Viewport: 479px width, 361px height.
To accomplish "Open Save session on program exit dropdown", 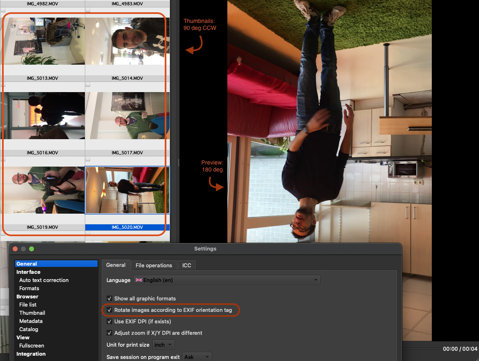I will click(x=197, y=357).
